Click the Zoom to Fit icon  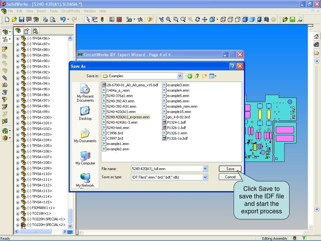point(168,19)
